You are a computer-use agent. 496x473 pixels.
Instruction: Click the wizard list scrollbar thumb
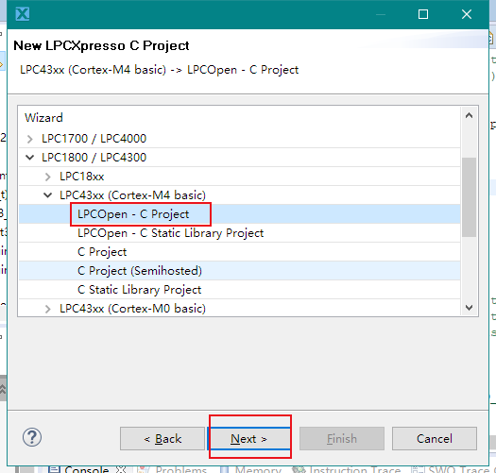tap(470, 197)
